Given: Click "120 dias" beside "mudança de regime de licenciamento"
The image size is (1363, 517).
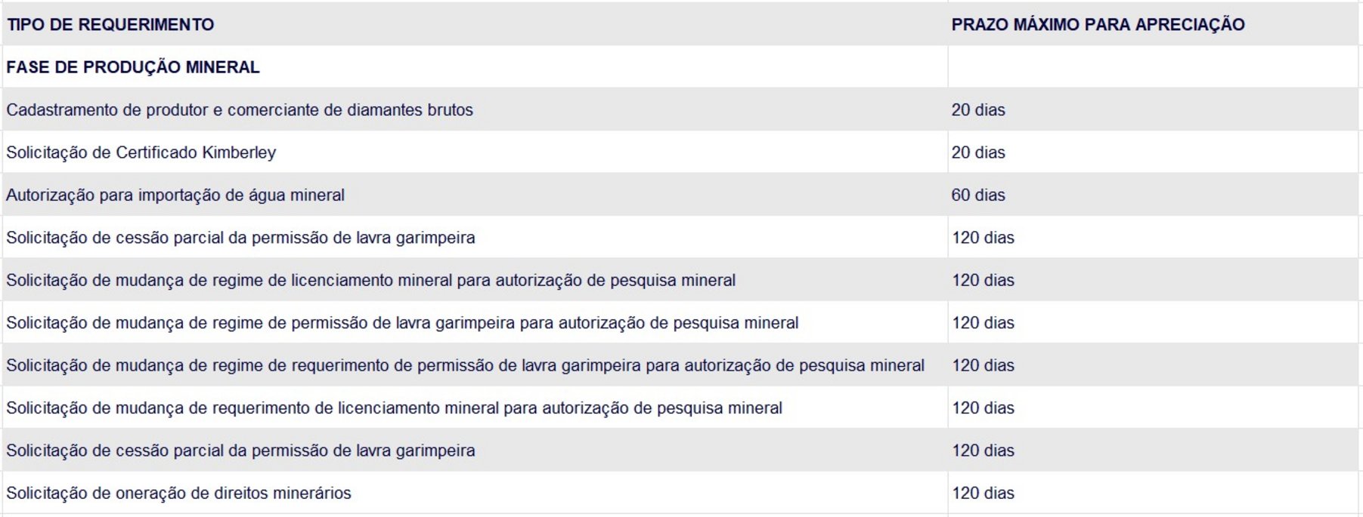Looking at the screenshot, I should click(x=983, y=281).
